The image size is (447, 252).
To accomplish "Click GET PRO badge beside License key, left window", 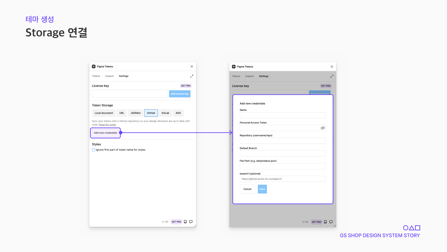I will [186, 86].
